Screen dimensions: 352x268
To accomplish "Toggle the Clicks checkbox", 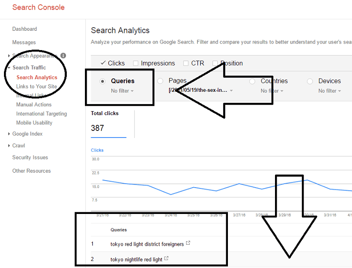I will 103,63.
